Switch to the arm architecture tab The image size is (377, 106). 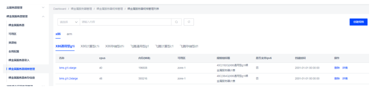(69, 34)
